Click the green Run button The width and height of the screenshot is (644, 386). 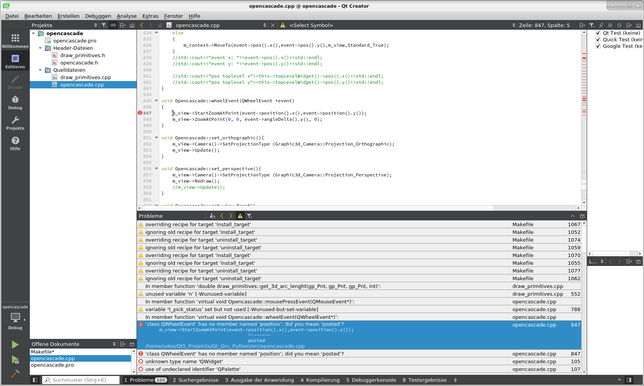(15, 344)
